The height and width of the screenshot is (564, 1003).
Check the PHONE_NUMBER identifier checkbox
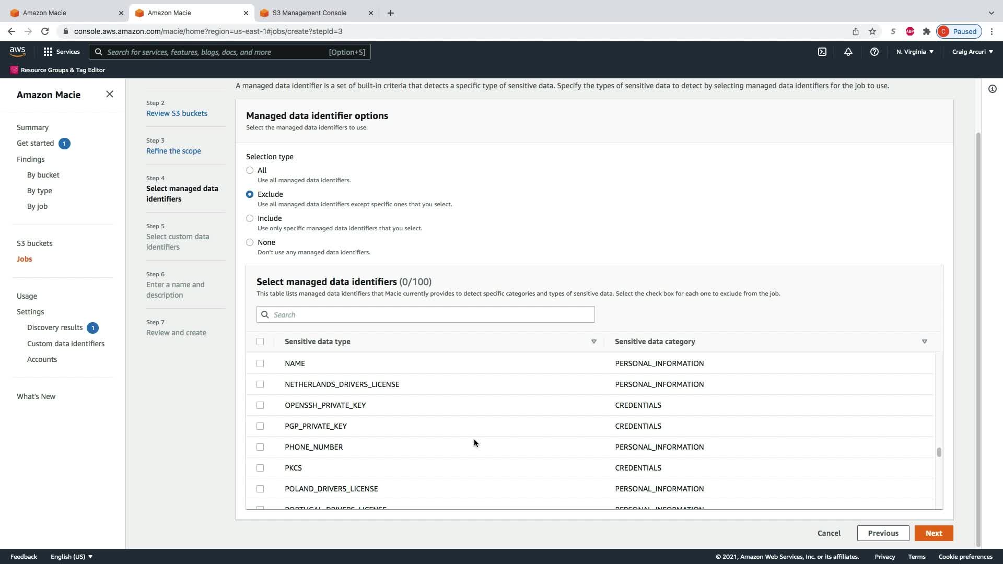point(260,447)
